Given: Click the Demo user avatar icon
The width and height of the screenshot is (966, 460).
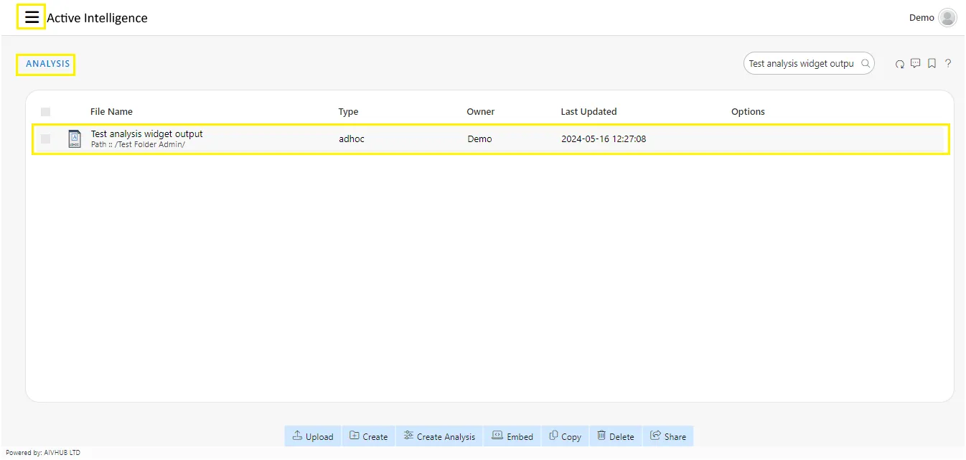Looking at the screenshot, I should pos(947,18).
